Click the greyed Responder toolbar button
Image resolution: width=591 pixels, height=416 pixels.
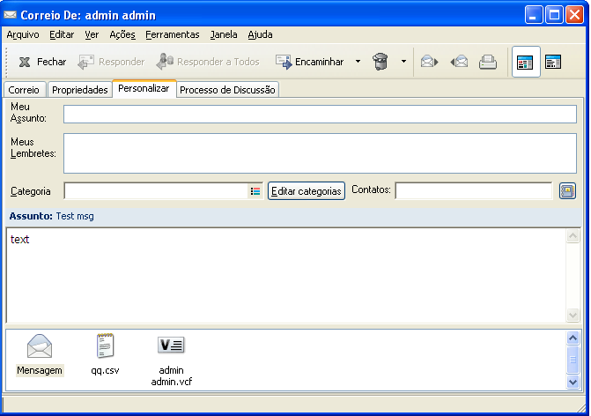[x=111, y=62]
